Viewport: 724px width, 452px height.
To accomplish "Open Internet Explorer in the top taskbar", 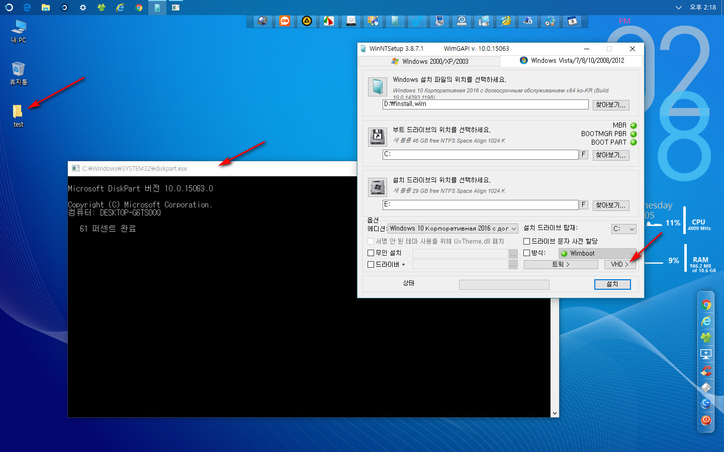I will point(120,8).
